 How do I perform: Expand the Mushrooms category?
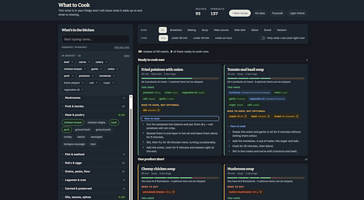point(94,98)
